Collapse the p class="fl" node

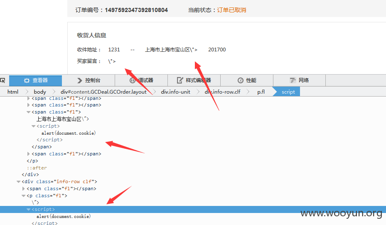(23, 196)
